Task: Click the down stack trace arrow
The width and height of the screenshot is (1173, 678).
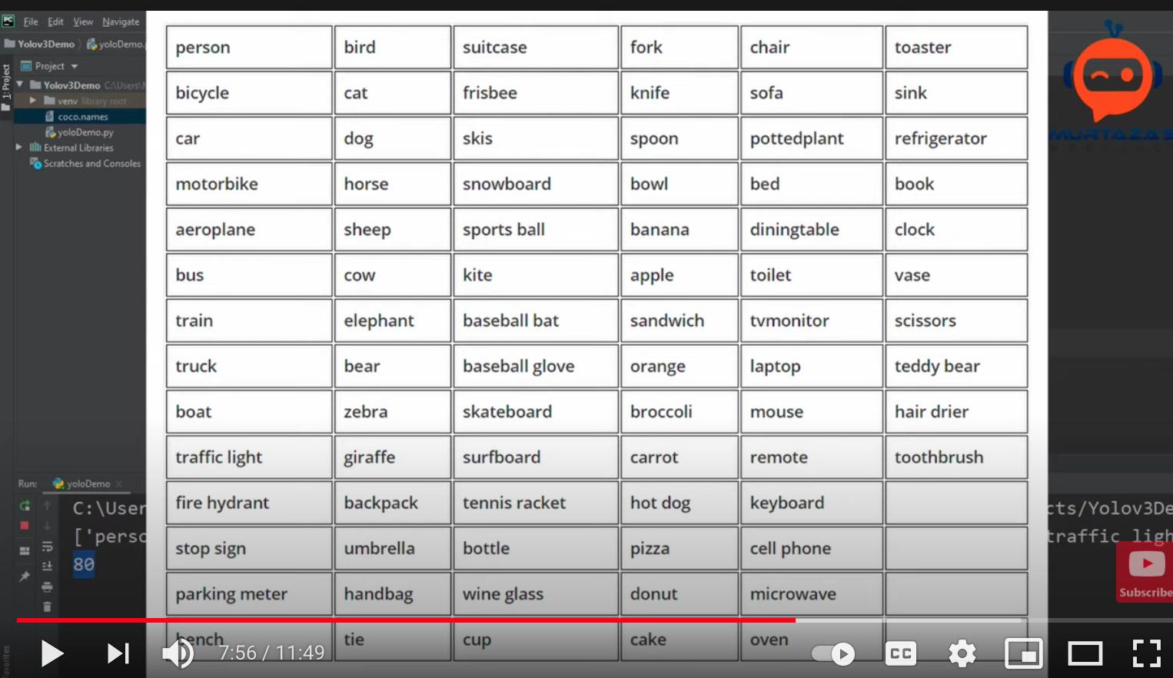Action: click(x=47, y=526)
